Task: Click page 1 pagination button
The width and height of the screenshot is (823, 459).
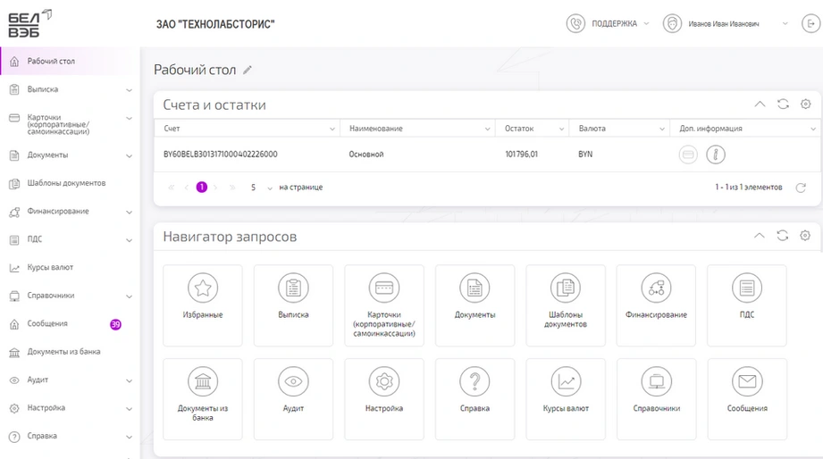Action: [x=202, y=188]
